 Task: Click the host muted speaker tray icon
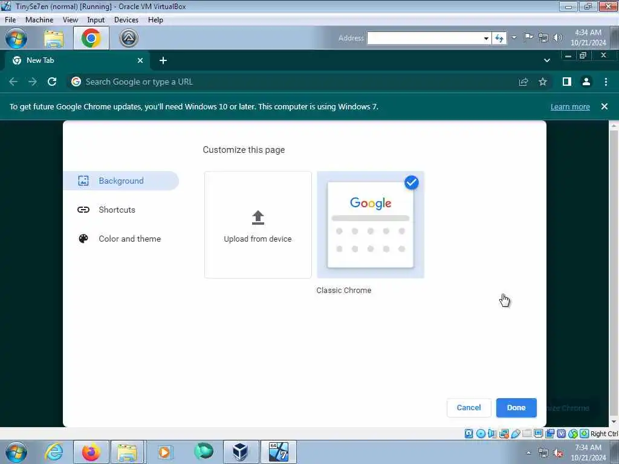coord(557,453)
